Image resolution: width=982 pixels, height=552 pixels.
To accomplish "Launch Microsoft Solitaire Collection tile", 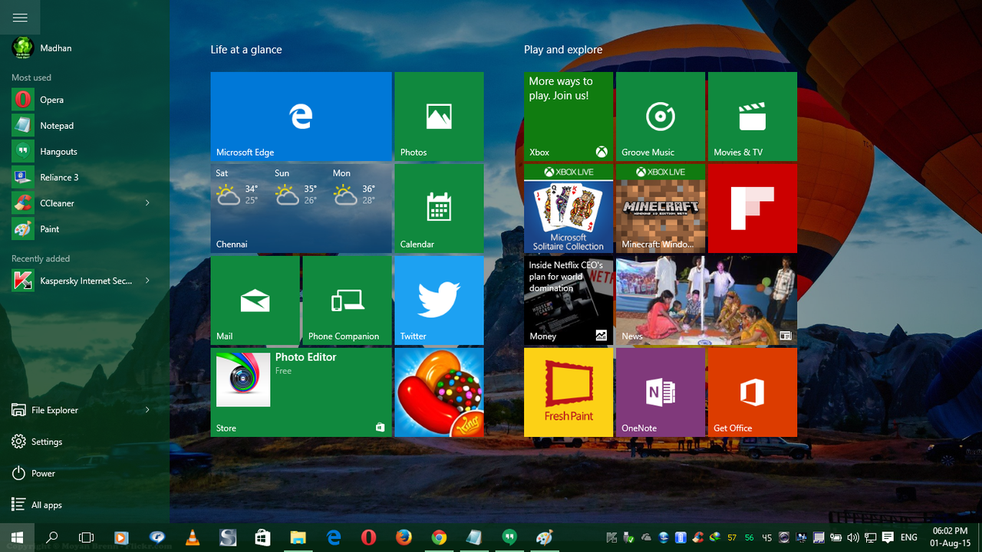I will 568,209.
